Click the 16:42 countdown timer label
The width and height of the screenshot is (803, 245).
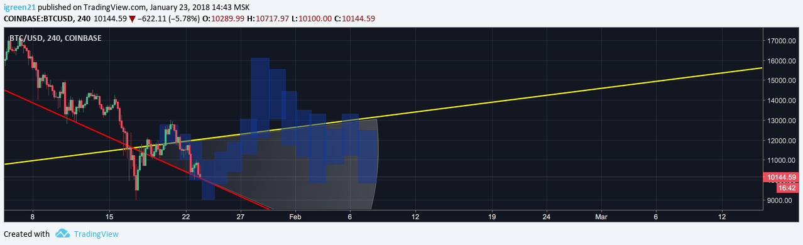coord(787,188)
